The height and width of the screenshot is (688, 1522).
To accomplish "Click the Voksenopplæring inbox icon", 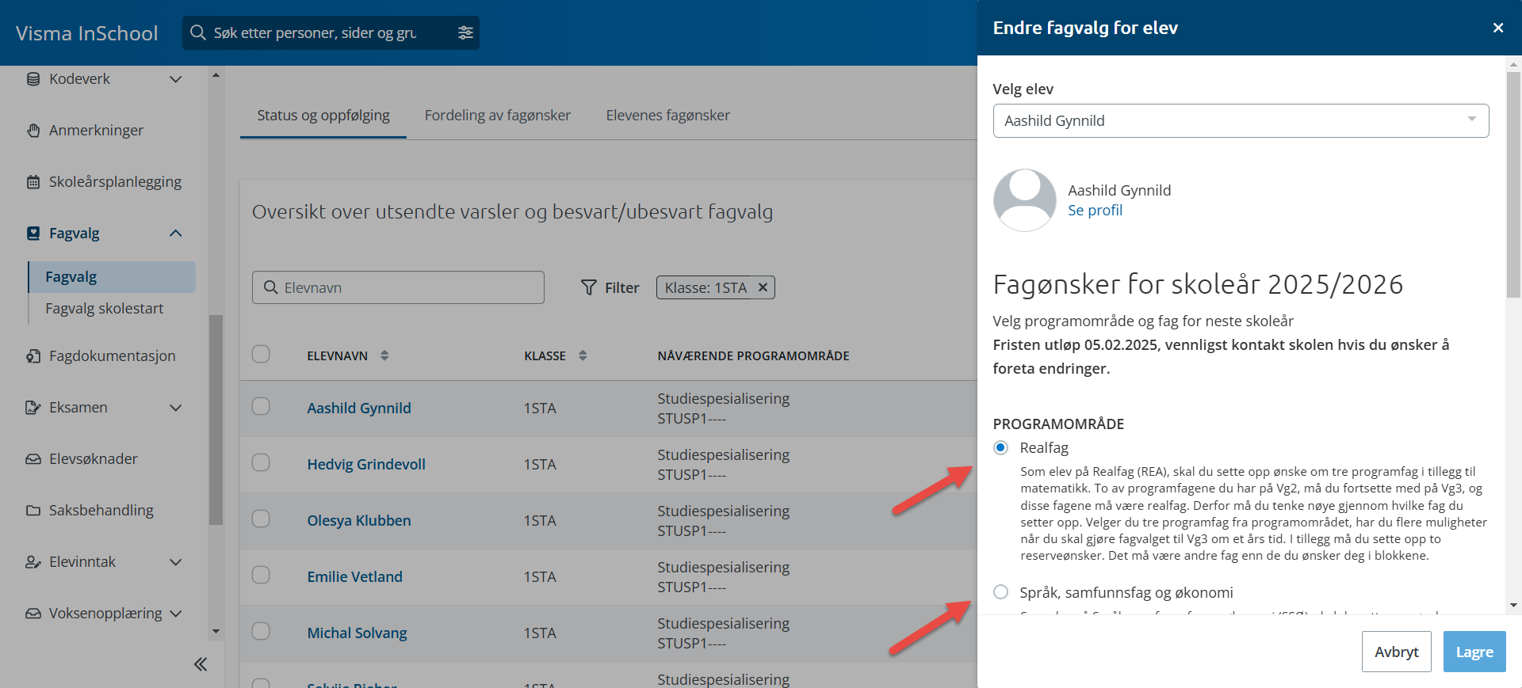I will (33, 614).
